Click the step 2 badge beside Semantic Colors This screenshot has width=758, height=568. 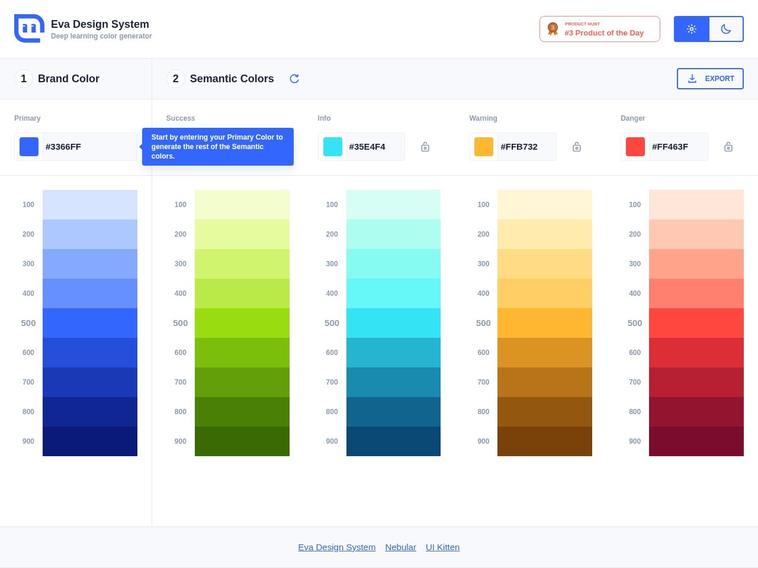(175, 78)
